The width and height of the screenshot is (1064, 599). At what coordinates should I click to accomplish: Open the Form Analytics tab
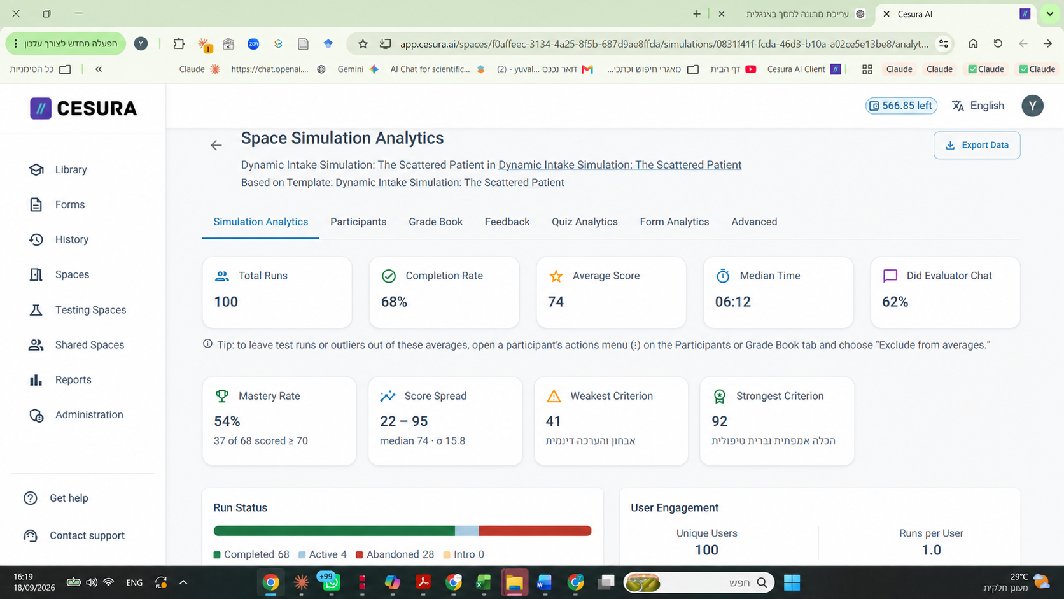coord(675,222)
